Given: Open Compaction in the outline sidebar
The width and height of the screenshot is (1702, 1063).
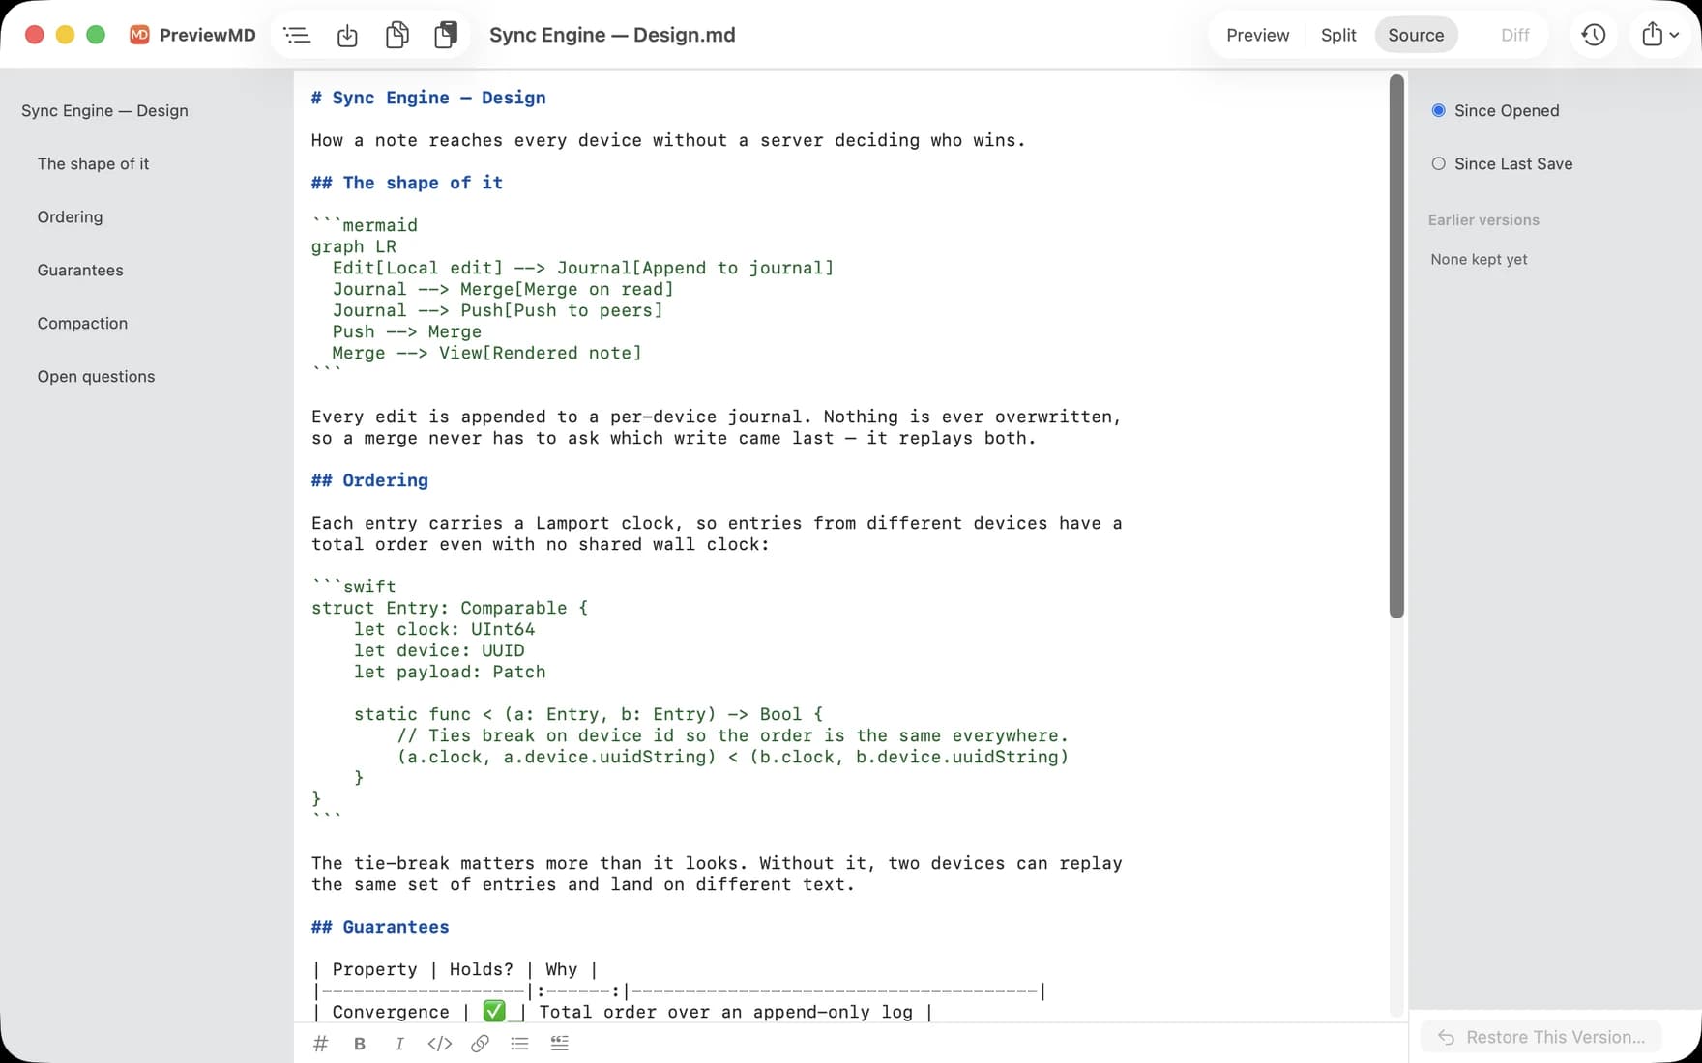Looking at the screenshot, I should 82,324.
